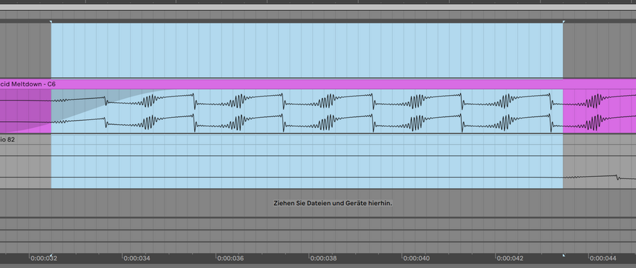Click the 0:00:036 time ruler label

coord(230,258)
